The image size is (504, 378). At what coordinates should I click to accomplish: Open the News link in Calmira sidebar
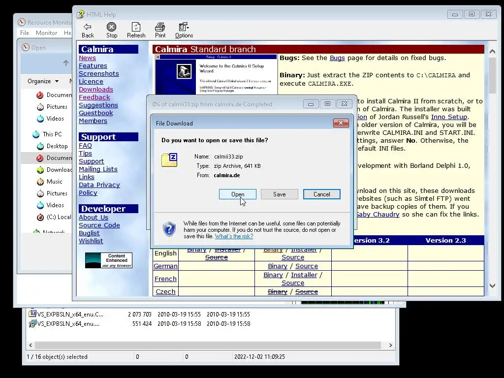pyautogui.click(x=87, y=58)
